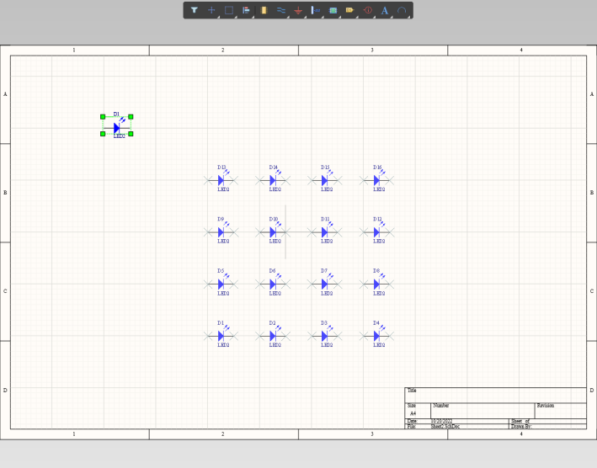Select the D16 LED component
Screen dimensions: 597x468
click(x=376, y=180)
